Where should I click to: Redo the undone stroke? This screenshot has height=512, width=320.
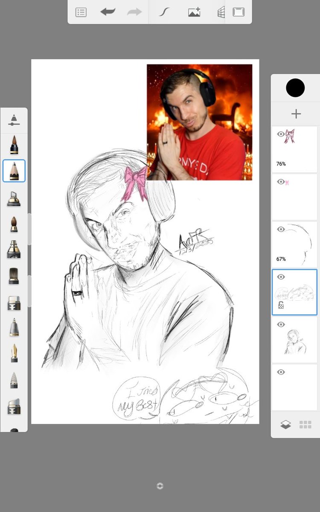(x=134, y=12)
